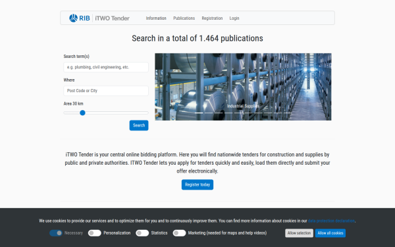This screenshot has height=247, width=395.
Task: Click the Register today button
Action: pyautogui.click(x=197, y=184)
